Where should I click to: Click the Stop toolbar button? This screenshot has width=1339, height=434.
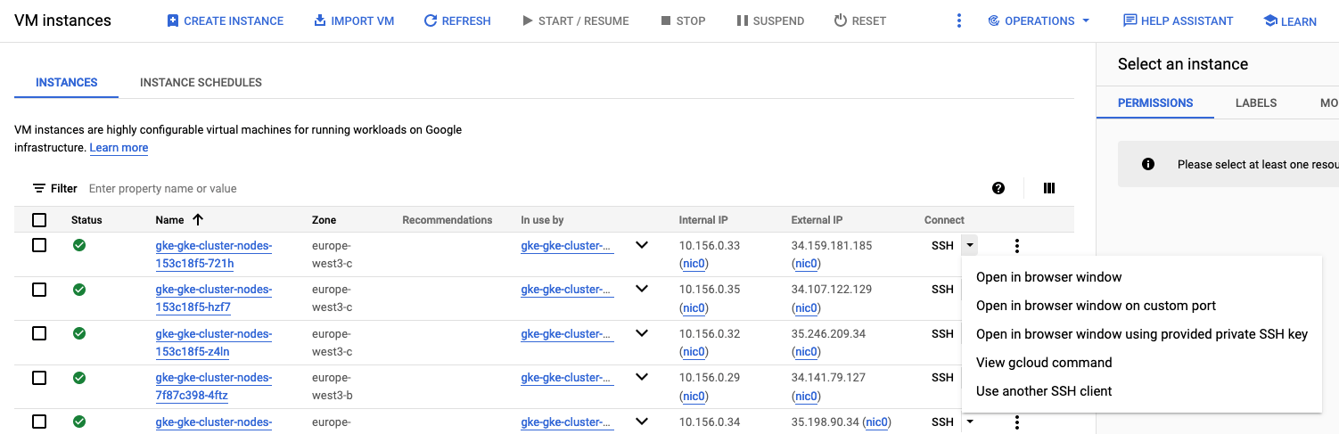click(683, 20)
